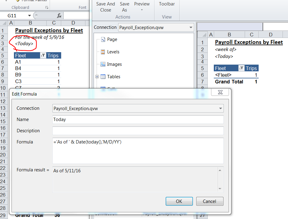This screenshot has width=288, height=219.
Task: Click Save As in Actions group
Action: click(124, 7)
